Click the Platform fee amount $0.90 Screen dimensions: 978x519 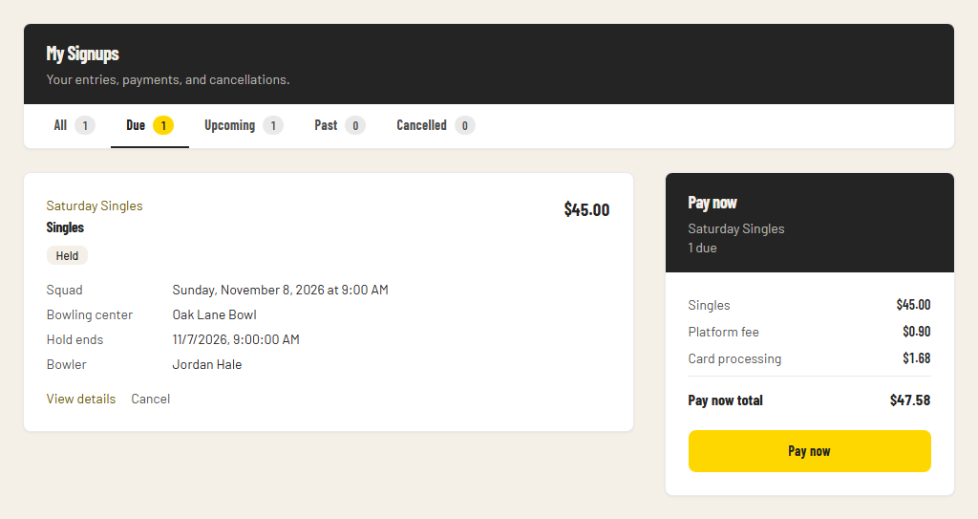point(917,332)
